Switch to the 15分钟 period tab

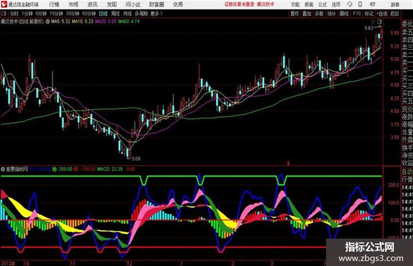(56, 14)
